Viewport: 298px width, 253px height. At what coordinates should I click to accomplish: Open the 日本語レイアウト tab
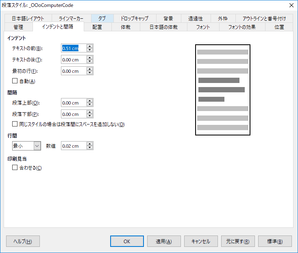pos(28,18)
